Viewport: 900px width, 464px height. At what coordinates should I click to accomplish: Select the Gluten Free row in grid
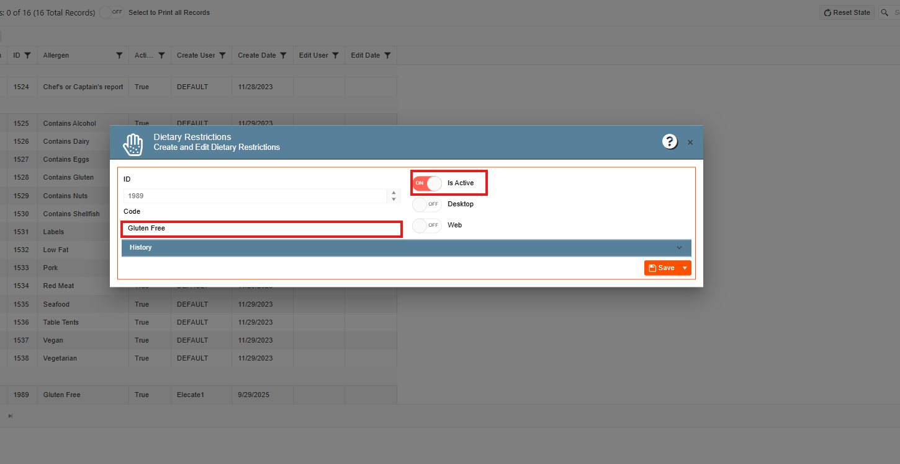199,395
